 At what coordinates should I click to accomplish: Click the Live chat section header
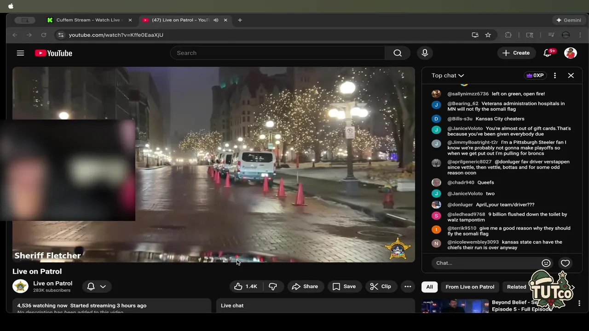pyautogui.click(x=232, y=306)
